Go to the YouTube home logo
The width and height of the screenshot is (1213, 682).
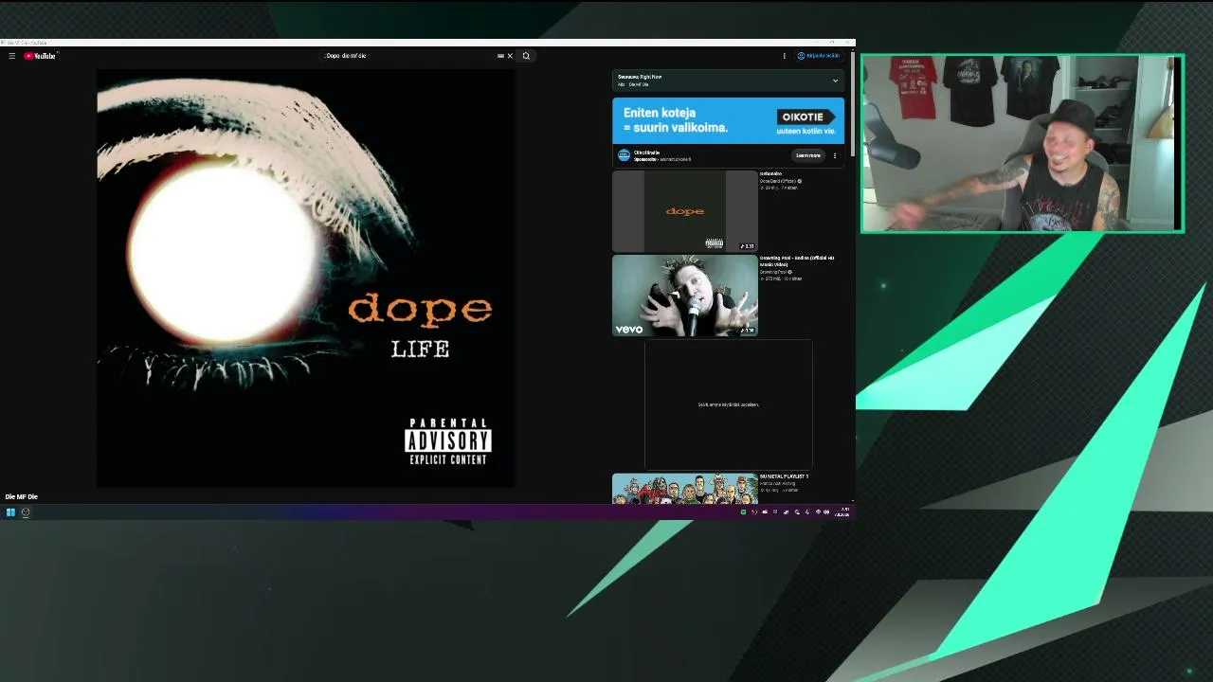(40, 56)
